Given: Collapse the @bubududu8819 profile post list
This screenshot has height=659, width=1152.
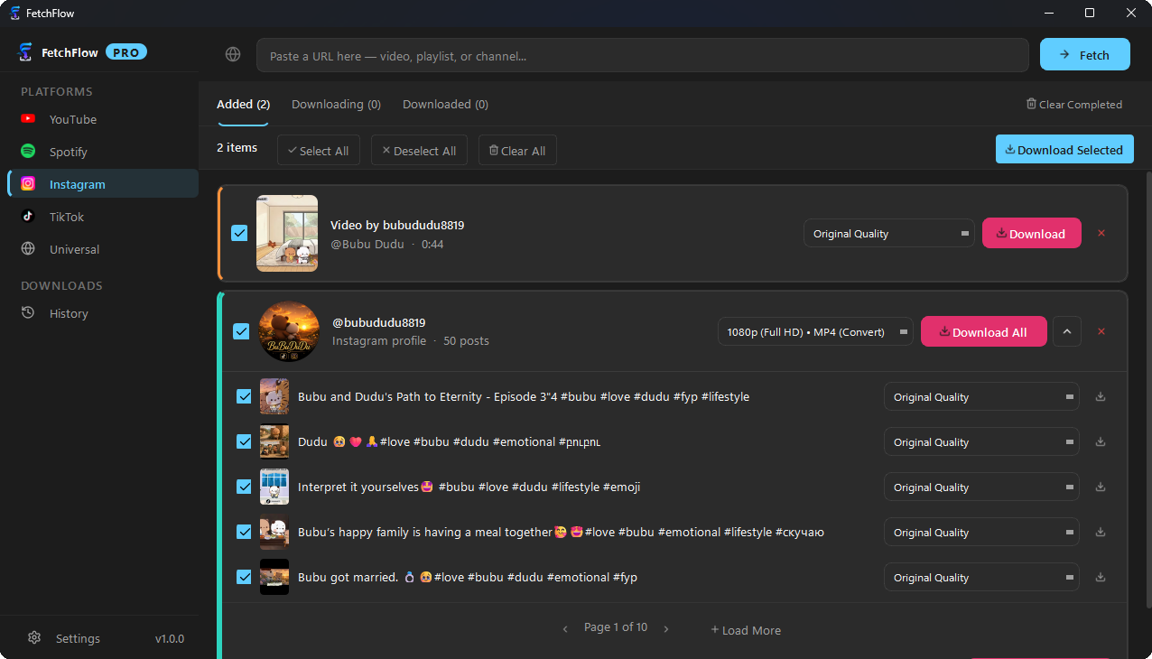Looking at the screenshot, I should 1067,331.
